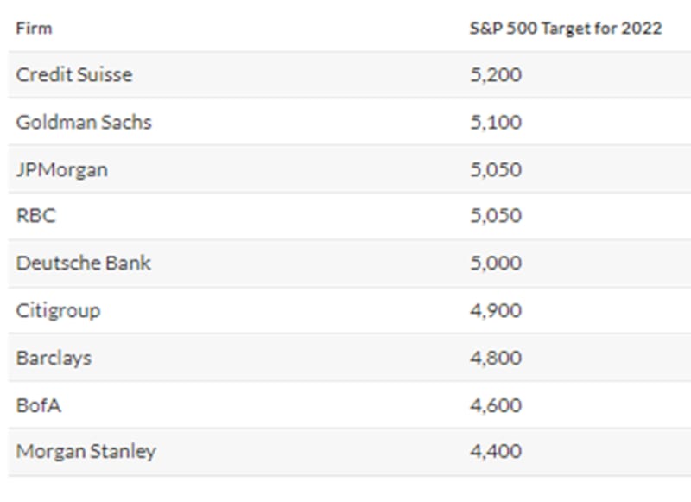Select RBC's 5,050 target value
The height and width of the screenshot is (502, 691).
click(x=496, y=216)
